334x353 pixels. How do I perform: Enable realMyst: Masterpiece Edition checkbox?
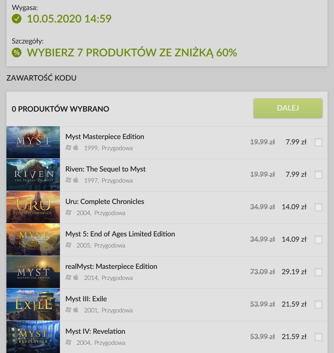318,272
